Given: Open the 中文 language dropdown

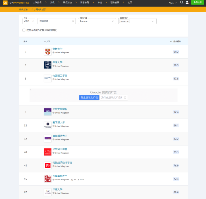Looking at the screenshot, I should (x=173, y=3).
